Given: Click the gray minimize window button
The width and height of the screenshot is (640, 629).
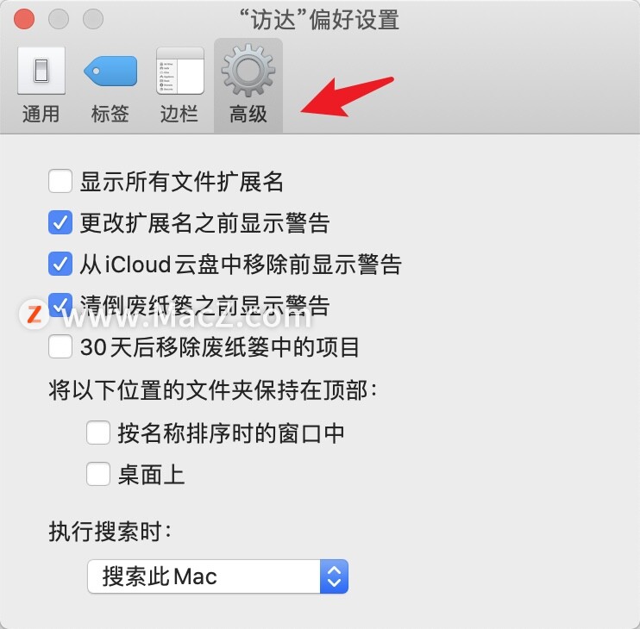Looking at the screenshot, I should [59, 19].
